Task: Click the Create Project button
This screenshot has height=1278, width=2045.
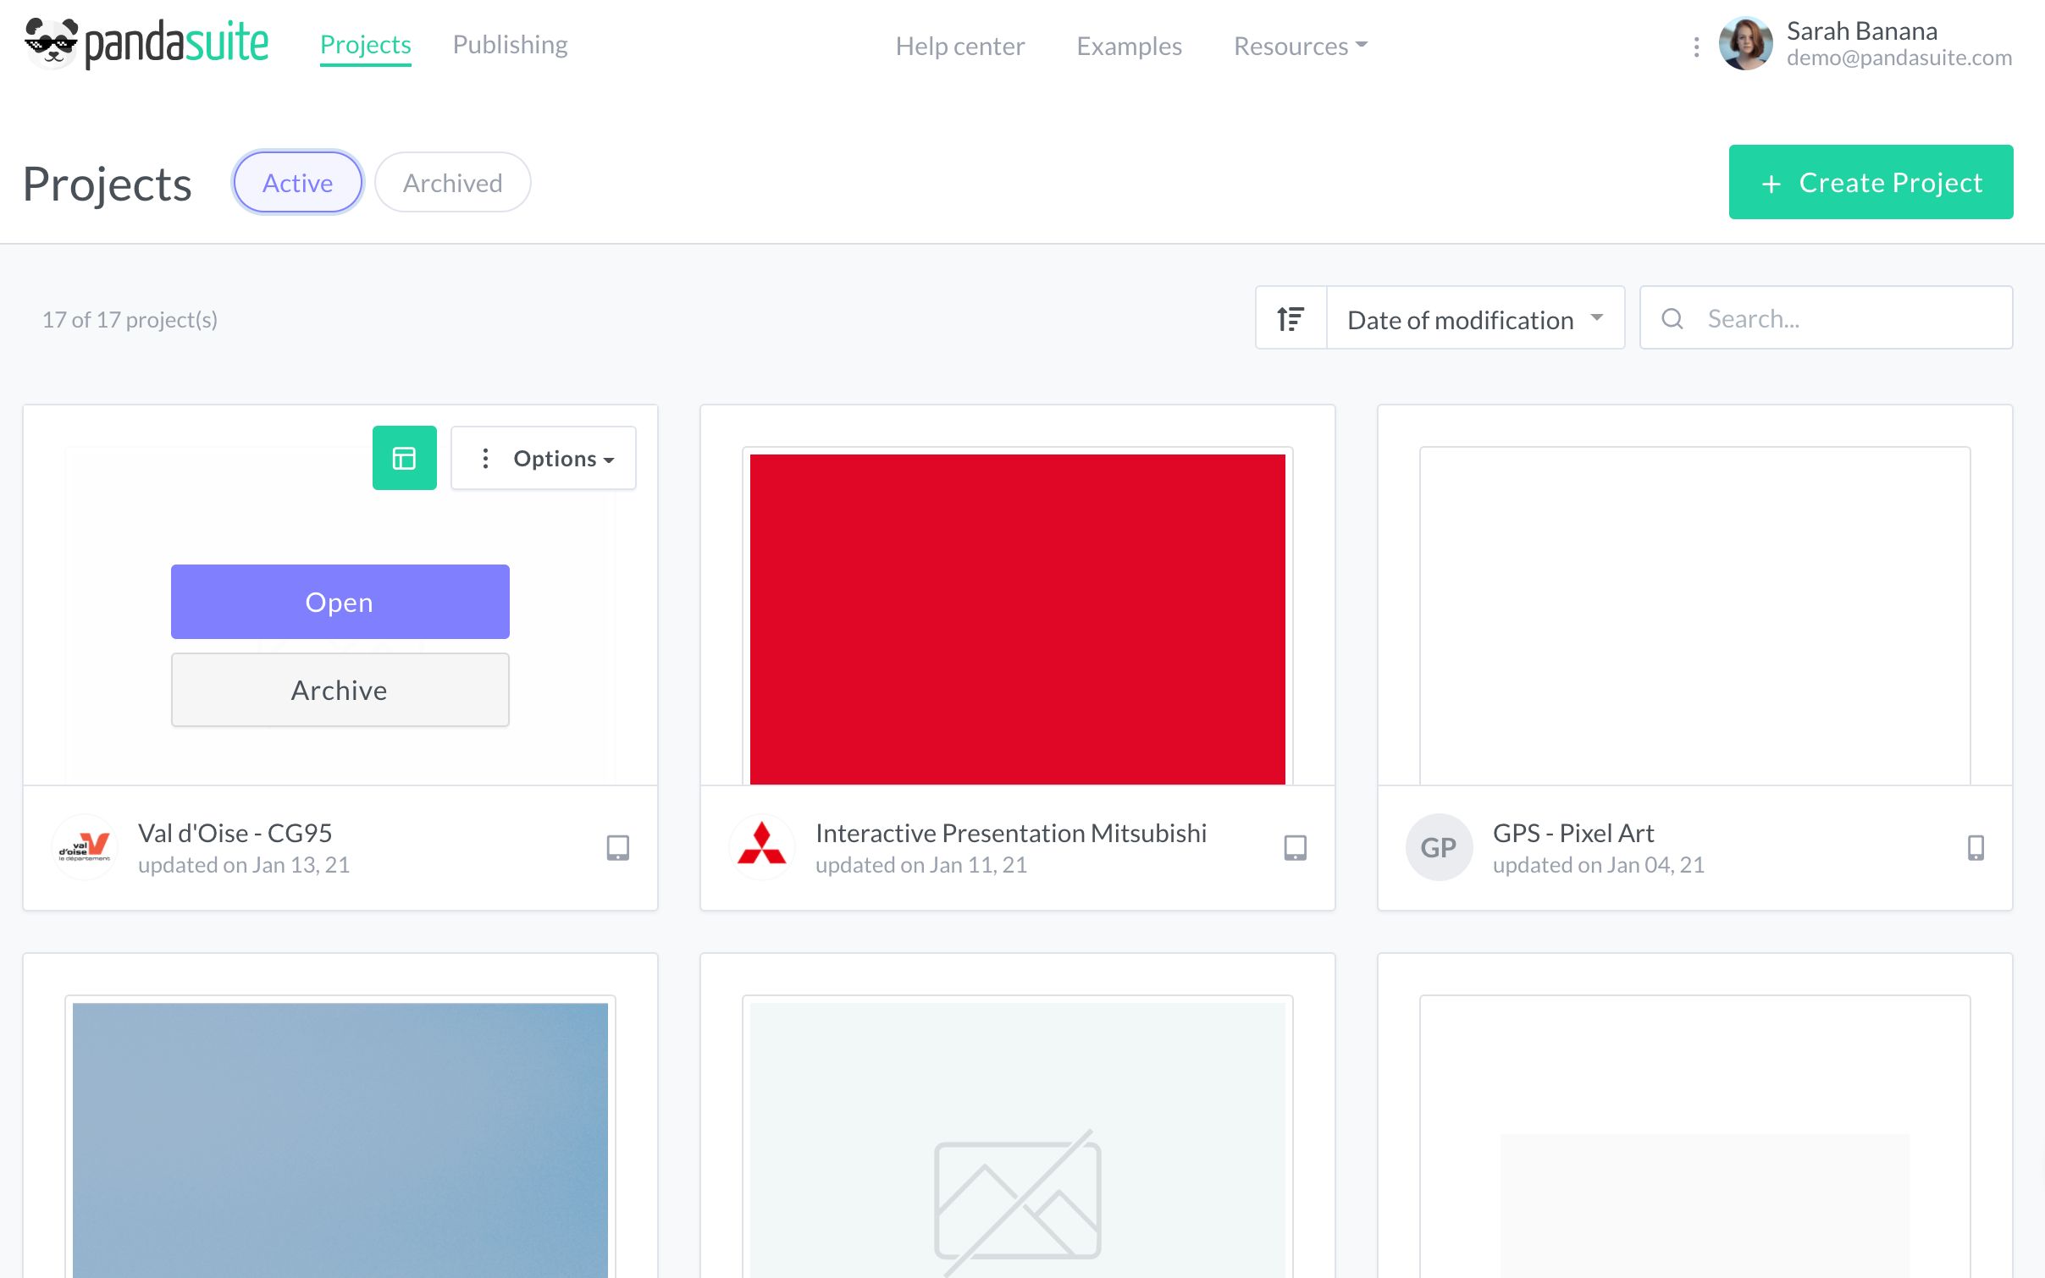Action: click(x=1871, y=182)
